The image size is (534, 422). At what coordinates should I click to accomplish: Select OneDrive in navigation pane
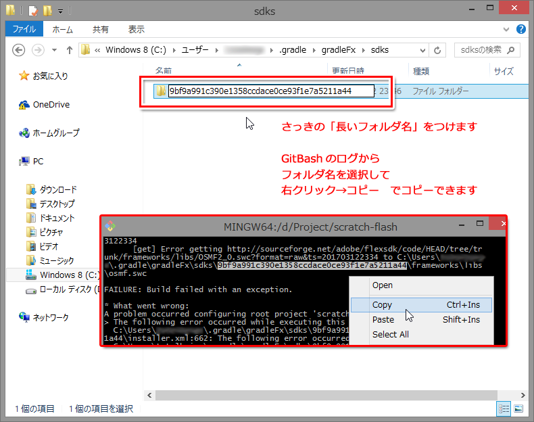tap(51, 105)
